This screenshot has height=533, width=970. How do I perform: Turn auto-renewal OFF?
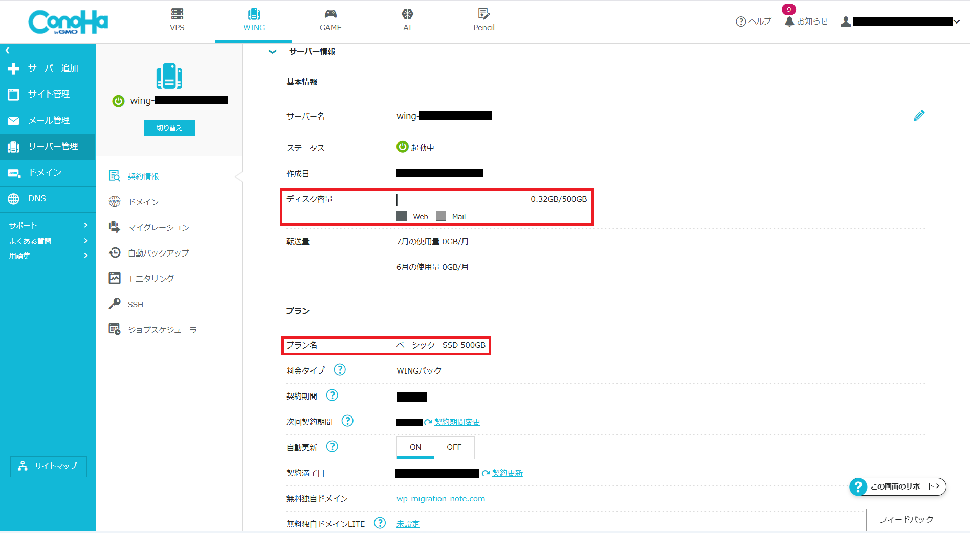(454, 447)
